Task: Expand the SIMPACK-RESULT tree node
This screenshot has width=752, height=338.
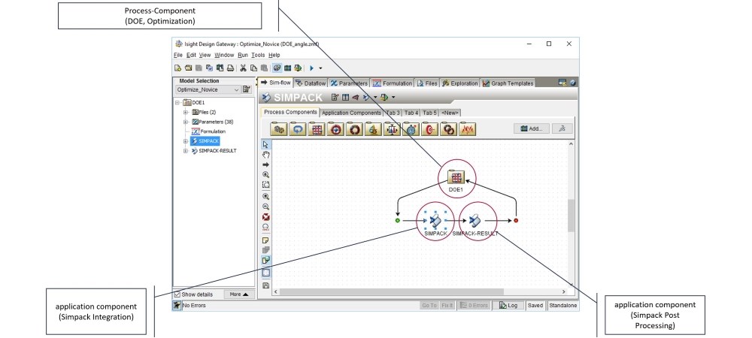Action: [186, 151]
